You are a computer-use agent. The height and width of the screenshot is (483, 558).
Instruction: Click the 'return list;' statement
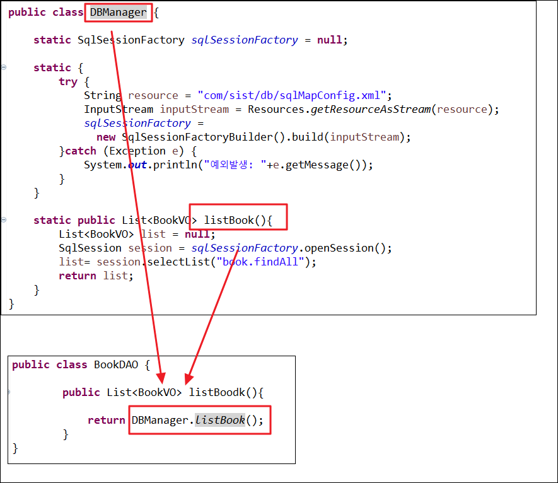[x=96, y=276]
